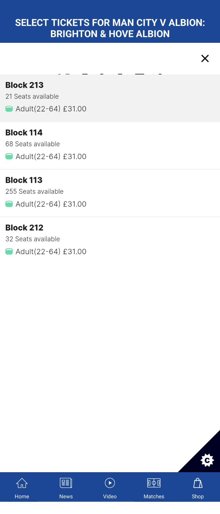Tap the Select Tickets page title

110,28
